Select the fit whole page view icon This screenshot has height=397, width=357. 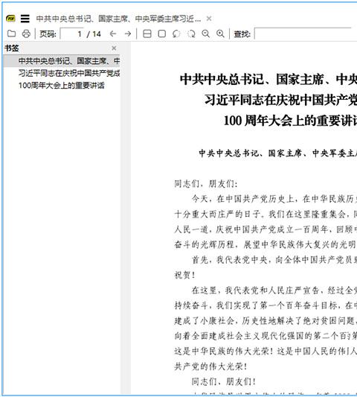pos(162,34)
